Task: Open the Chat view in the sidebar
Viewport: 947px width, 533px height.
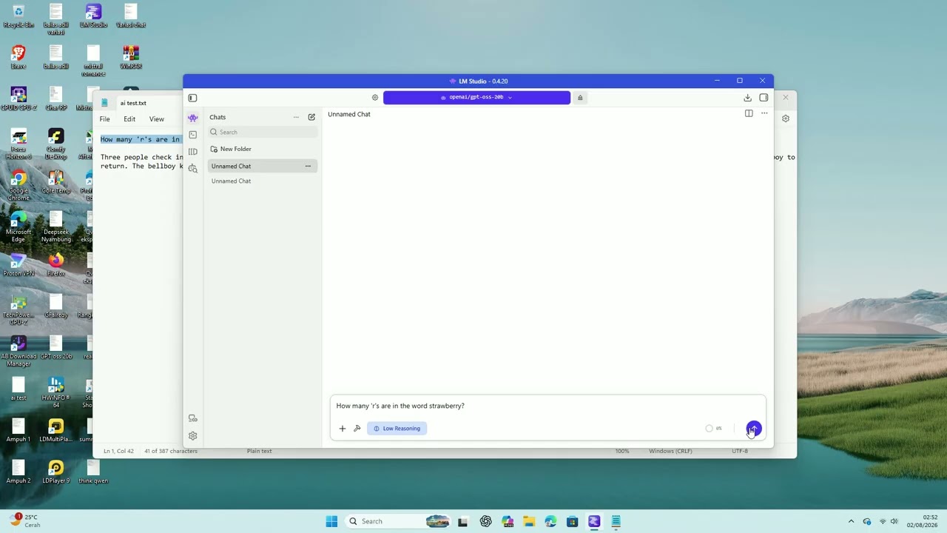Action: pyautogui.click(x=193, y=118)
